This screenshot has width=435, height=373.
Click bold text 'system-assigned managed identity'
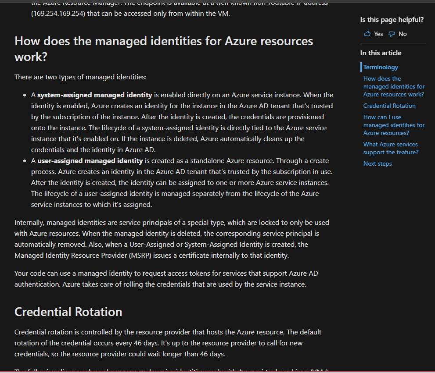95,95
